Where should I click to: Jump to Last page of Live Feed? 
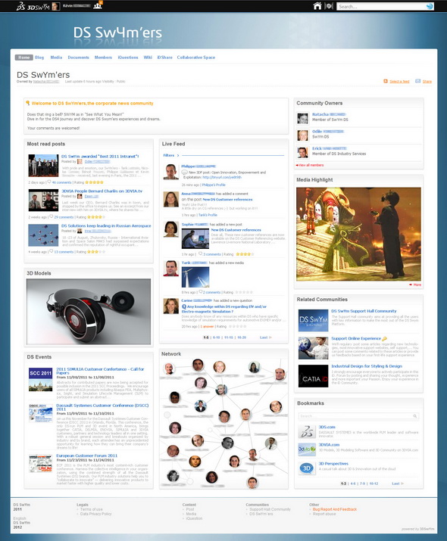265,337
